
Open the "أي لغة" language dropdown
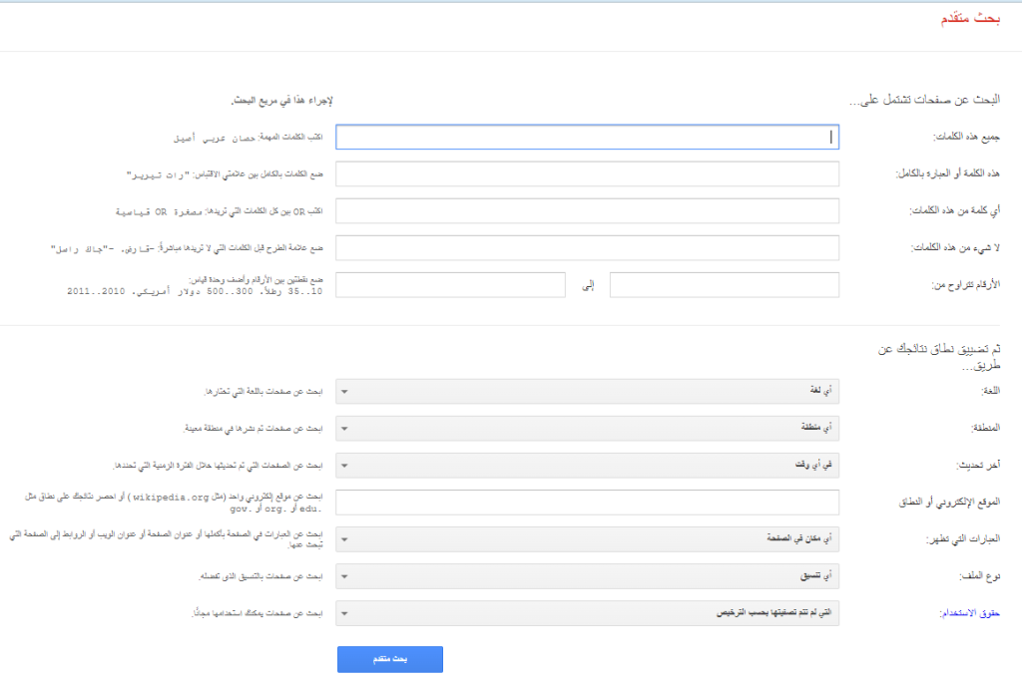pyautogui.click(x=589, y=391)
